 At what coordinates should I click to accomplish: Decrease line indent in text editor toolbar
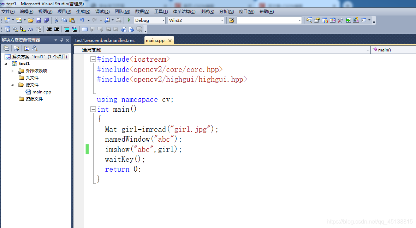point(49,29)
